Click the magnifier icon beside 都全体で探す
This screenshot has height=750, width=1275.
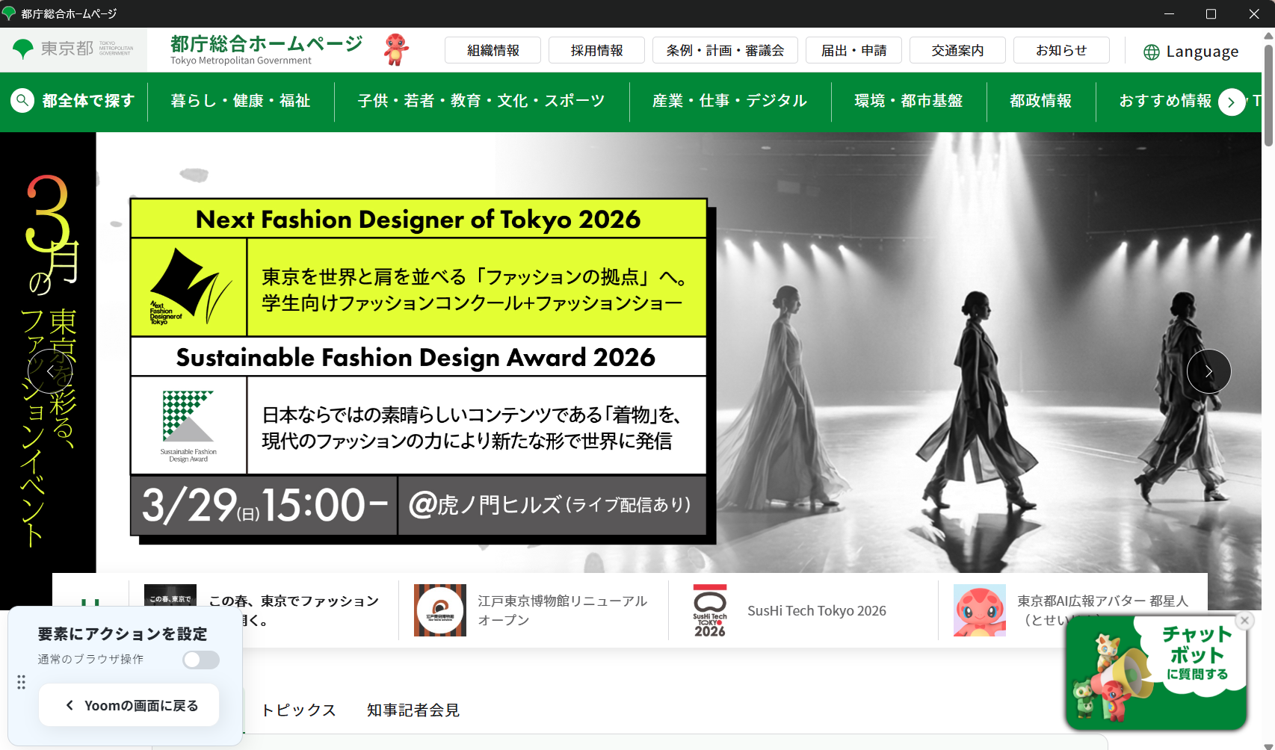click(22, 100)
